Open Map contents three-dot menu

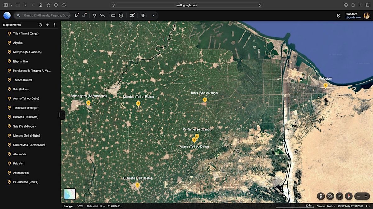point(54,25)
